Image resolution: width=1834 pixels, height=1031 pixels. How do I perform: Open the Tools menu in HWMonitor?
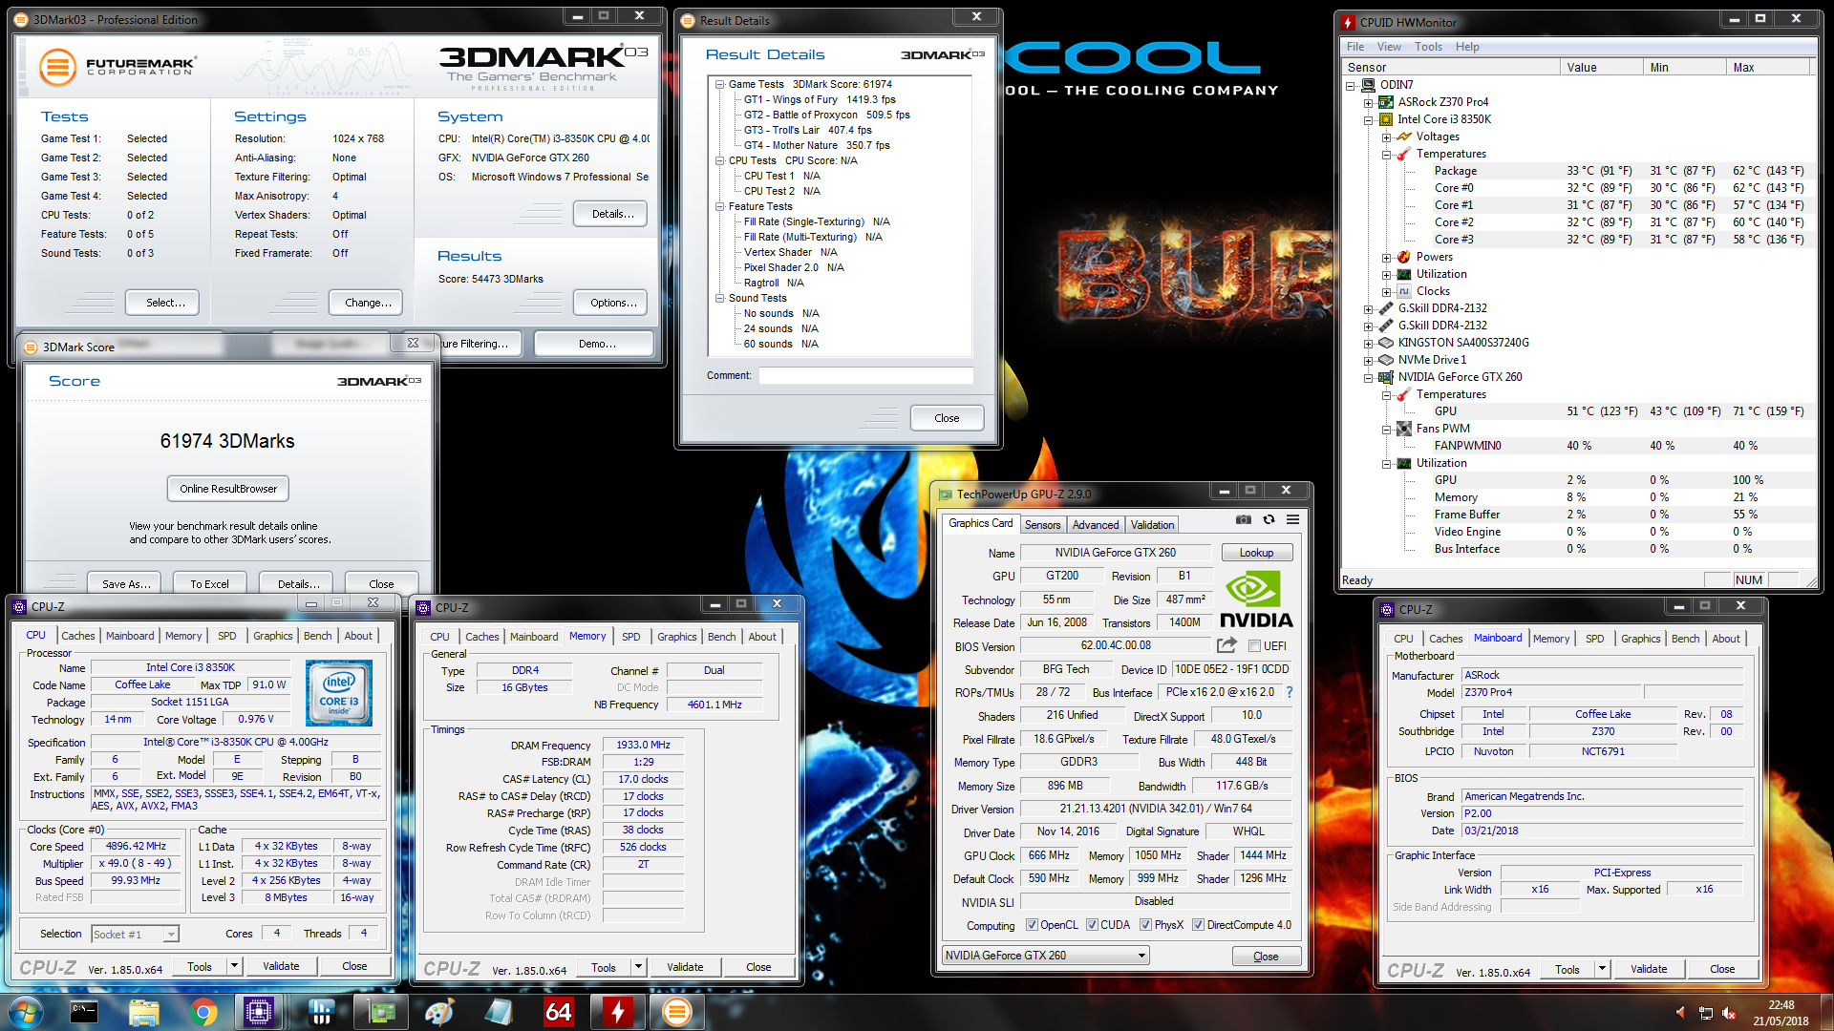[x=1428, y=47]
